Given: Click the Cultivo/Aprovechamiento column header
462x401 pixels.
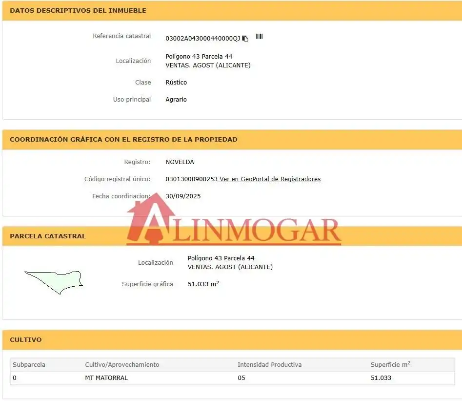Looking at the screenshot, I should pos(122,365).
